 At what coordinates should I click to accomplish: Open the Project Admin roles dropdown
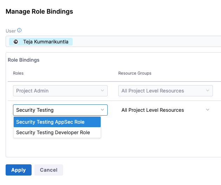click(56, 91)
